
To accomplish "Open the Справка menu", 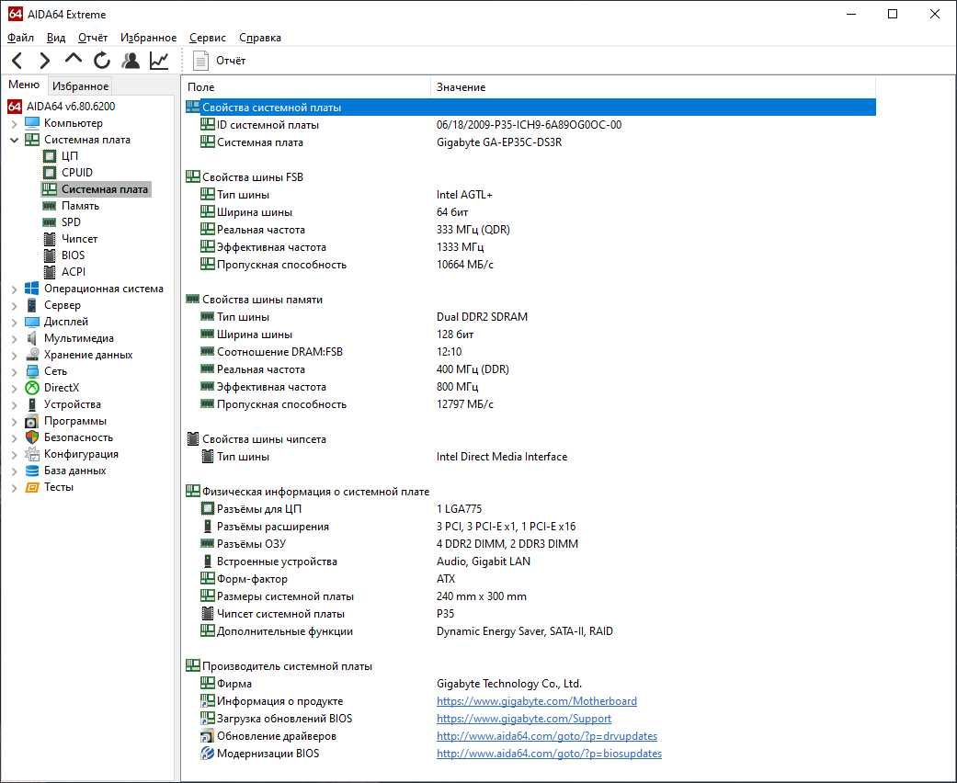I will coord(260,38).
